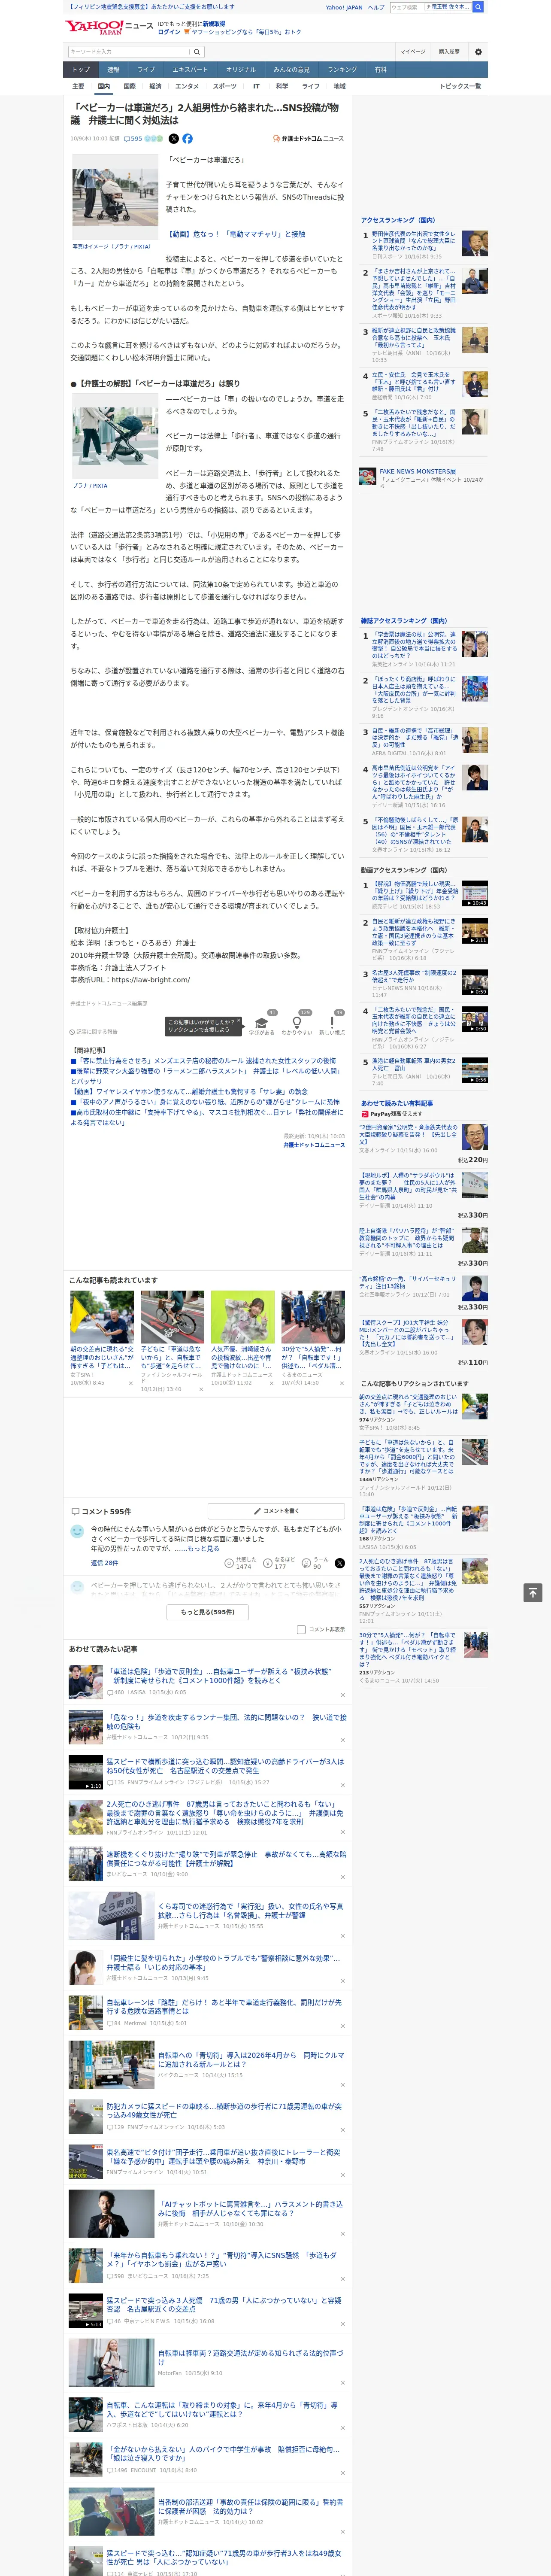The image size is (551, 2576).
Task: Click うーん reaction on first comment
Action: (315, 1563)
